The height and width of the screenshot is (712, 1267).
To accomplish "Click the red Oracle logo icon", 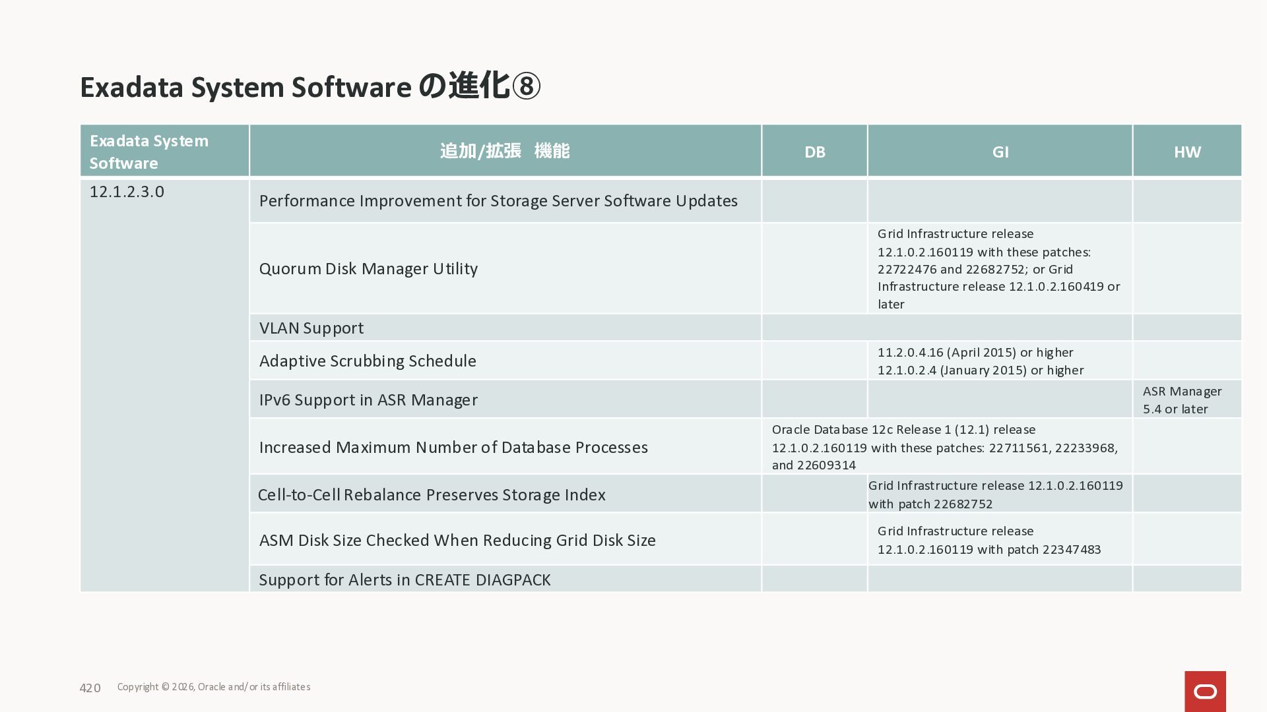I will tap(1205, 691).
